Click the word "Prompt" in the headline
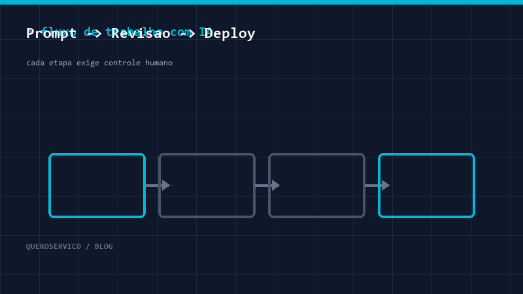Viewport: 523px width, 294px height. (x=52, y=34)
